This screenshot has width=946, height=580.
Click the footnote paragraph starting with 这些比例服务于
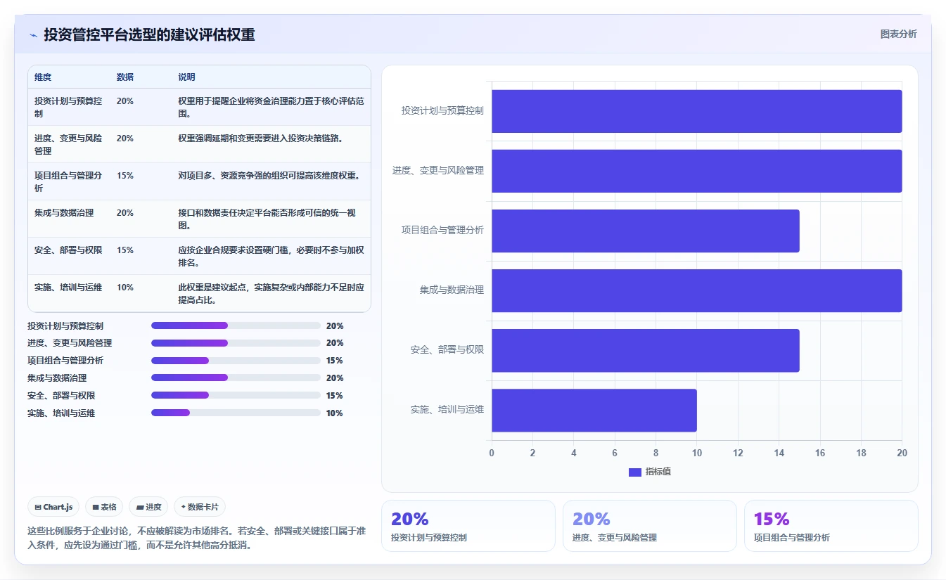[x=196, y=538]
